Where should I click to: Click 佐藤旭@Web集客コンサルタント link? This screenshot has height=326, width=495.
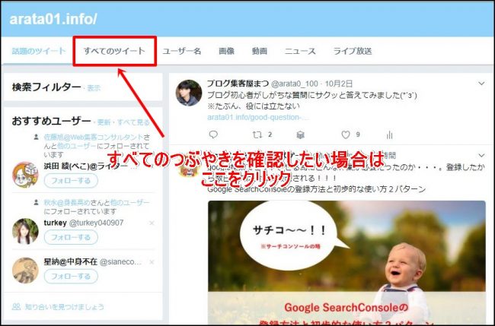tap(94, 138)
